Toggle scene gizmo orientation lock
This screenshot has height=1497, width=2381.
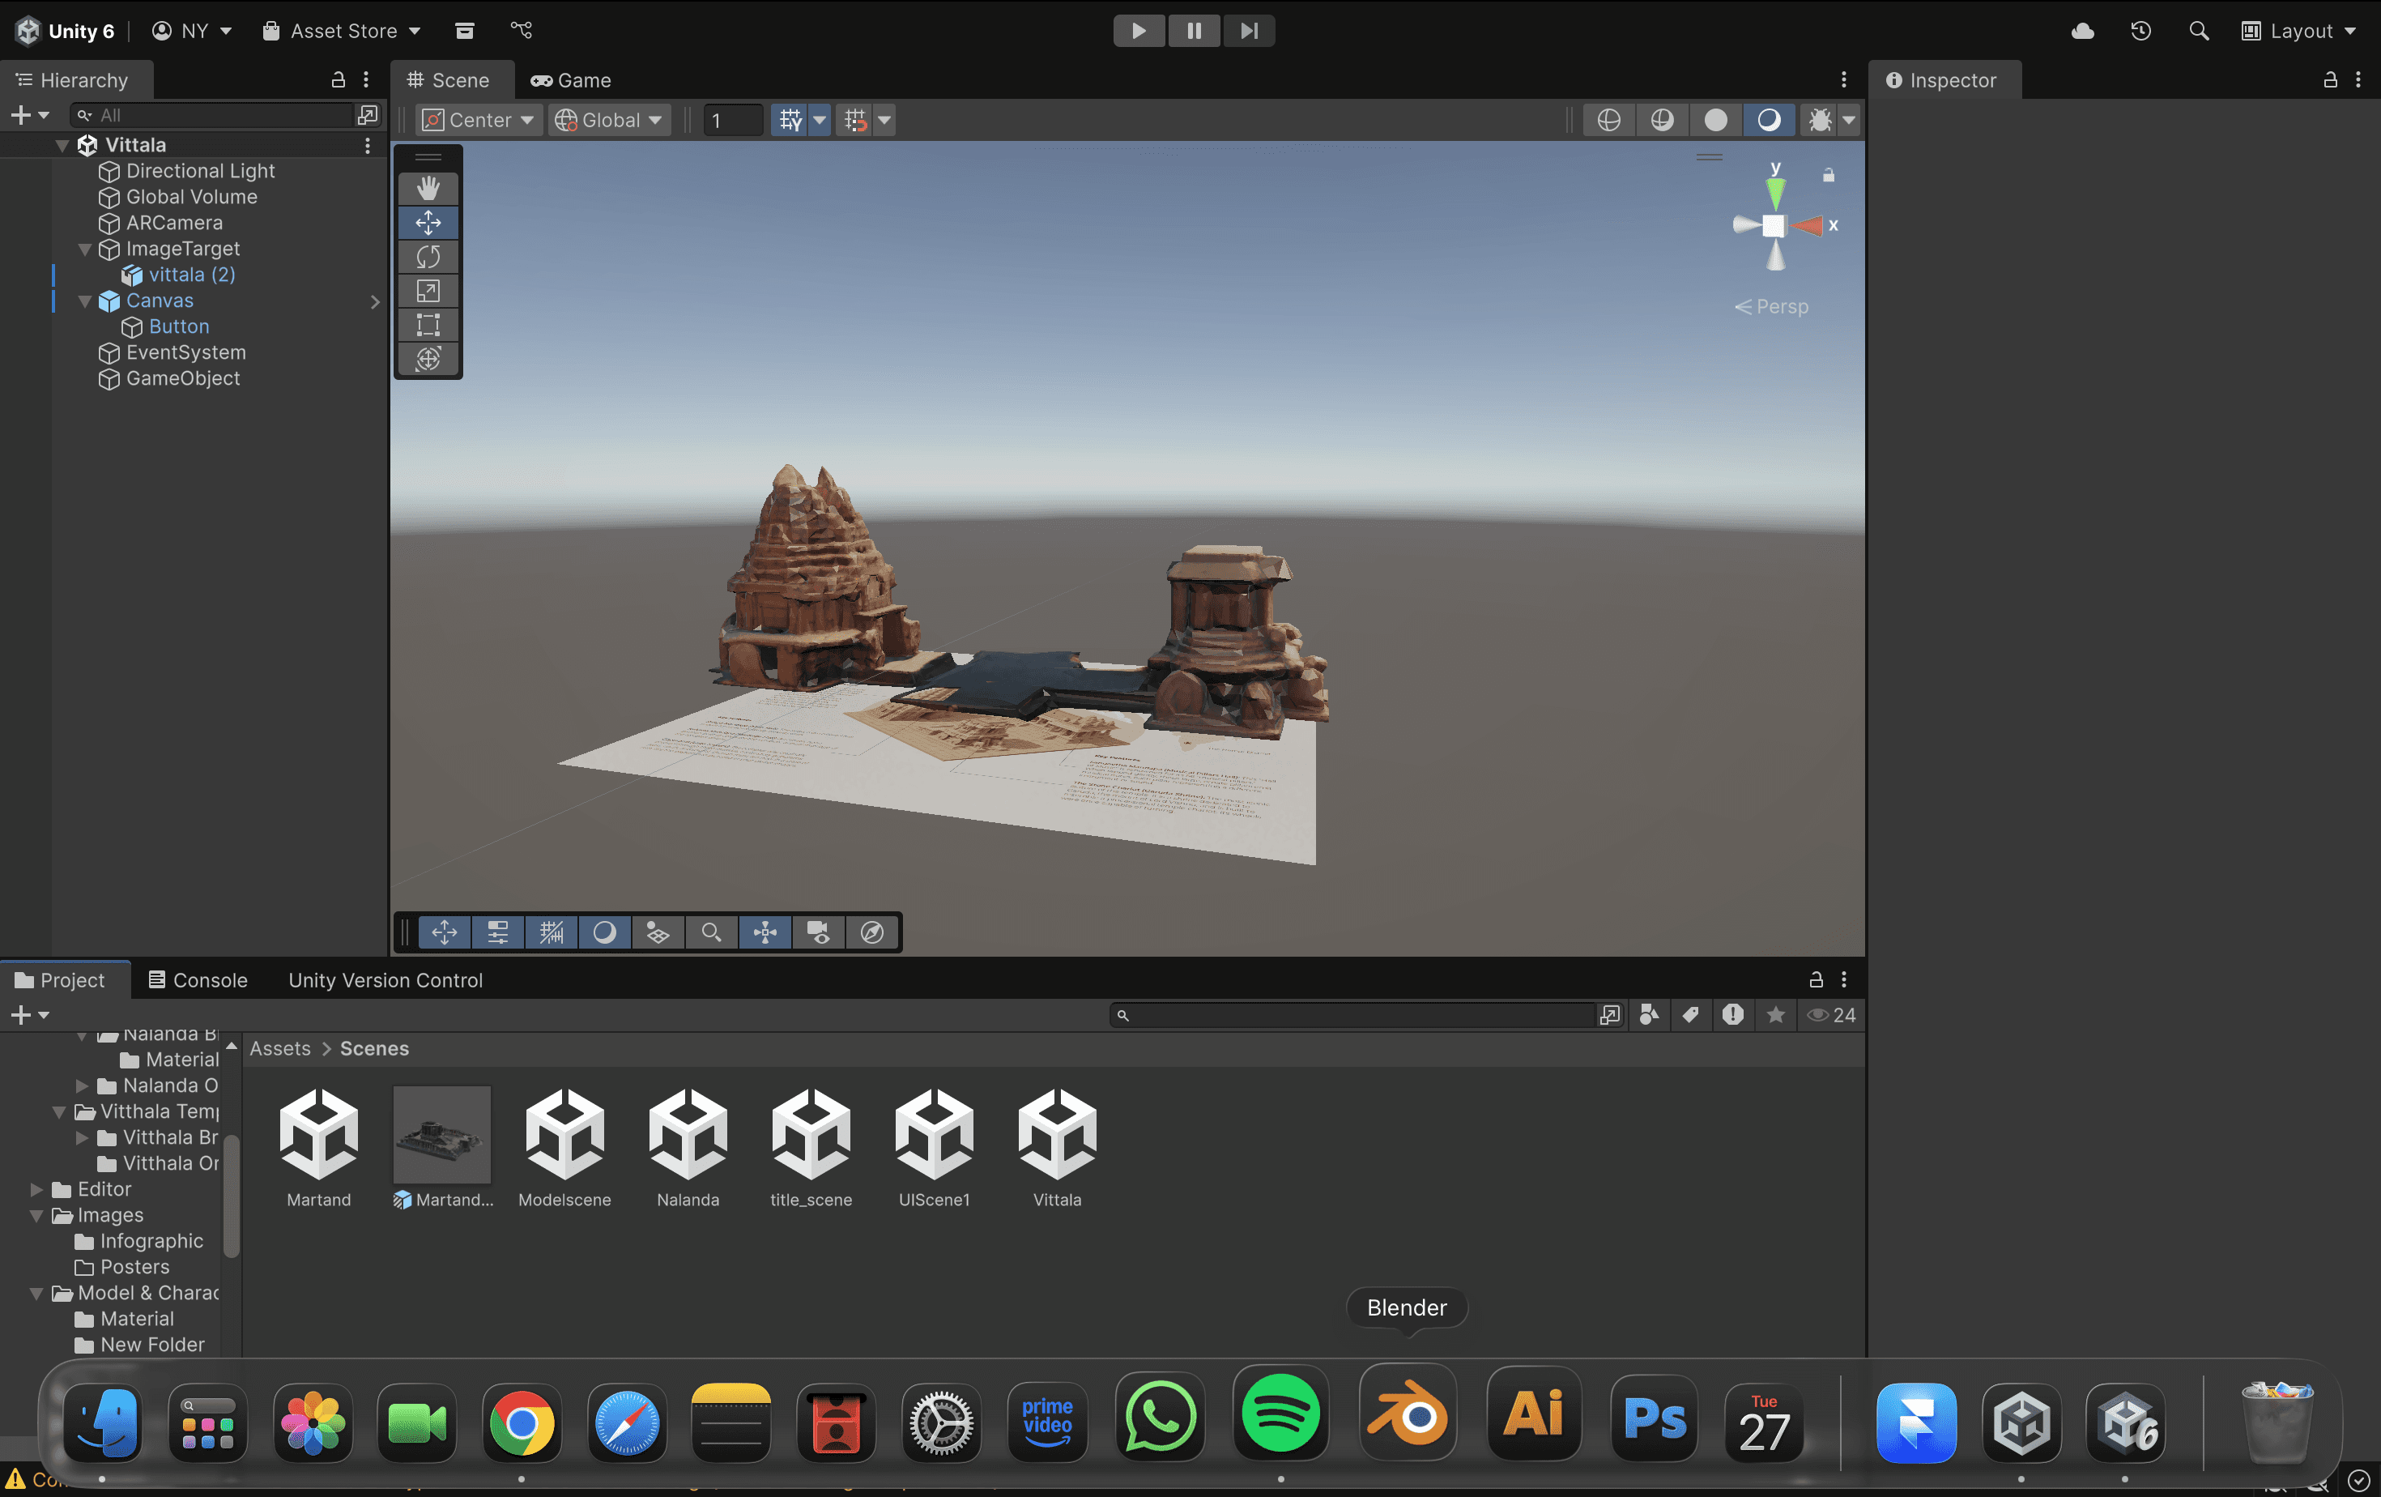(1829, 175)
